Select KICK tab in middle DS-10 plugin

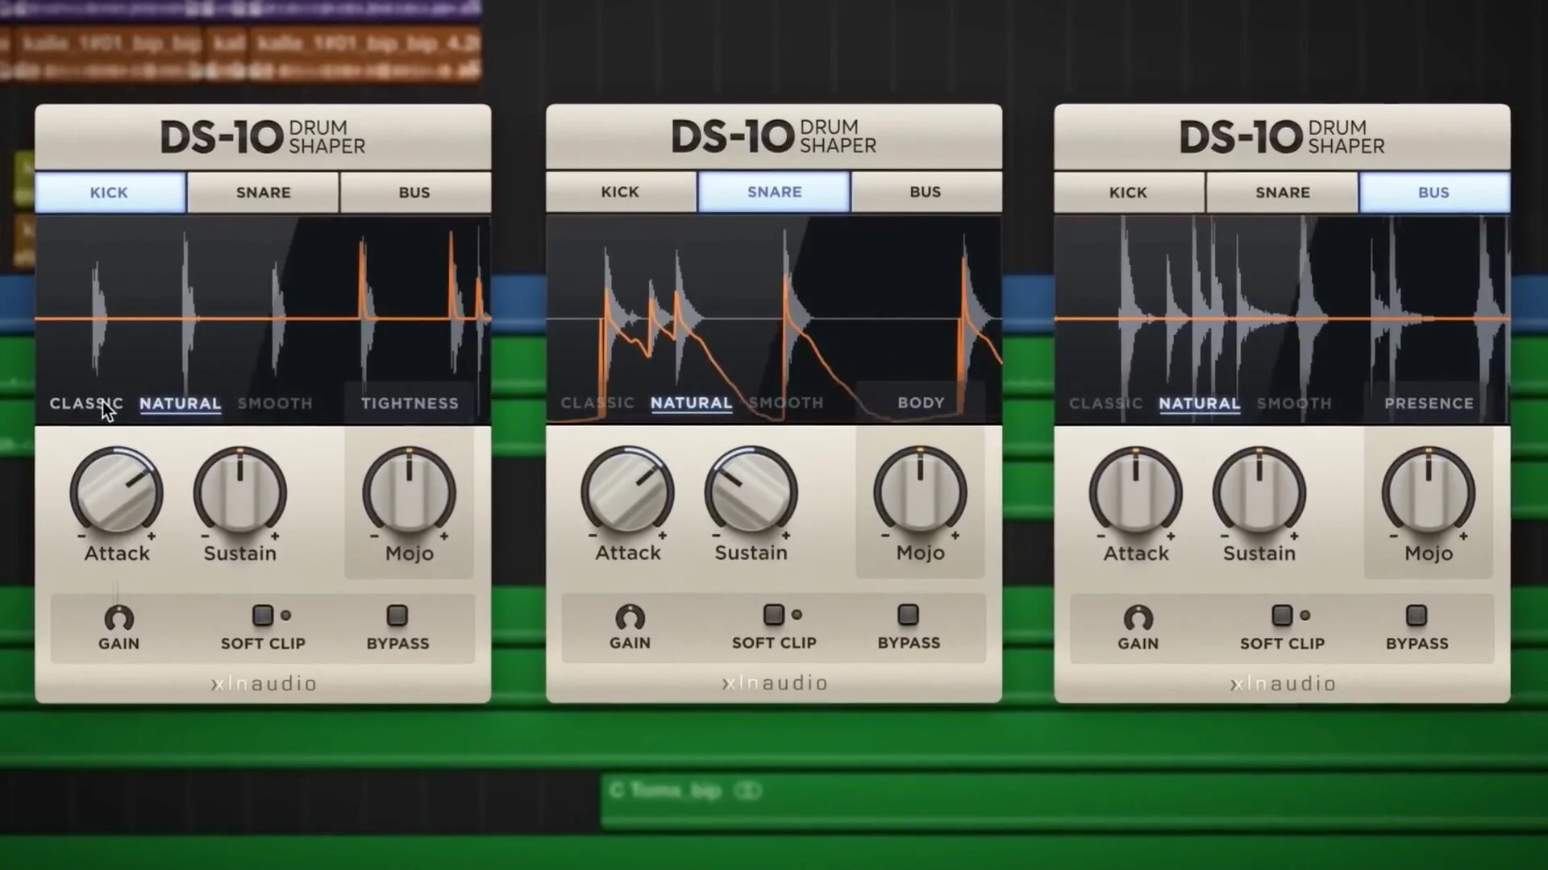(620, 192)
